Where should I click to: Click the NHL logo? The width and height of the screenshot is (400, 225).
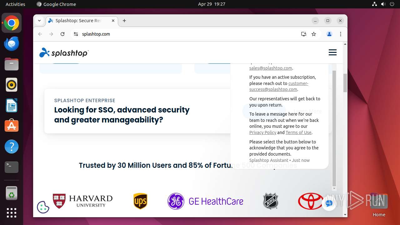(x=271, y=201)
